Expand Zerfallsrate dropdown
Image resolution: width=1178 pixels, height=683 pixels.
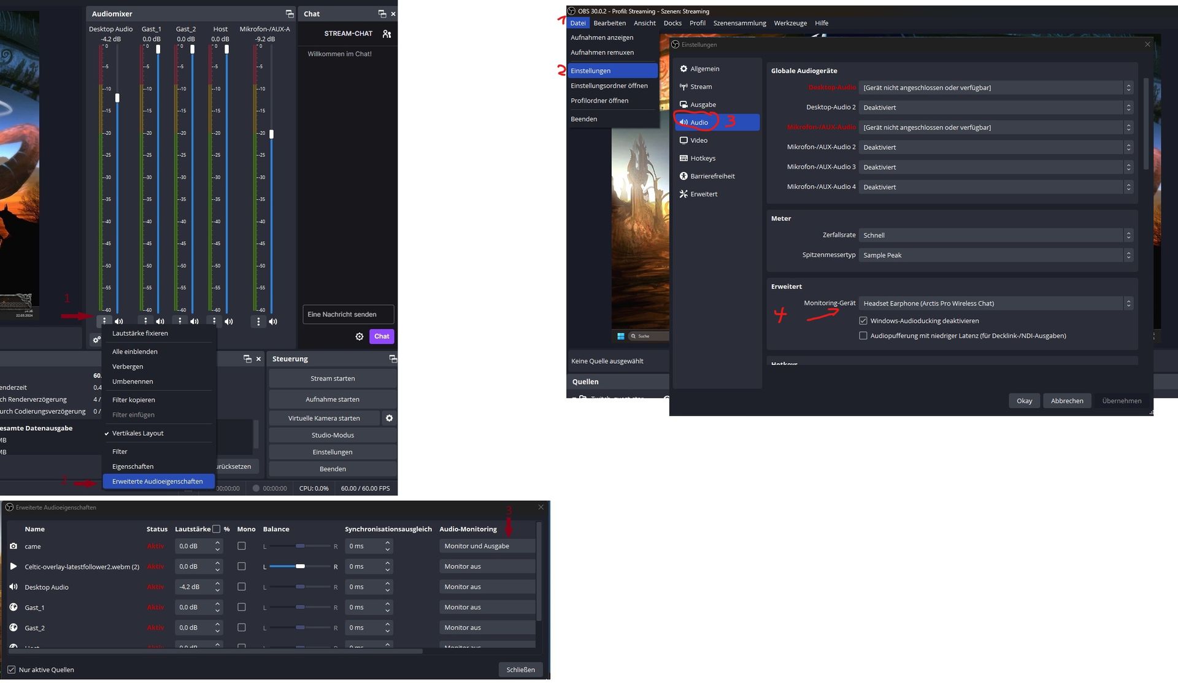click(995, 236)
